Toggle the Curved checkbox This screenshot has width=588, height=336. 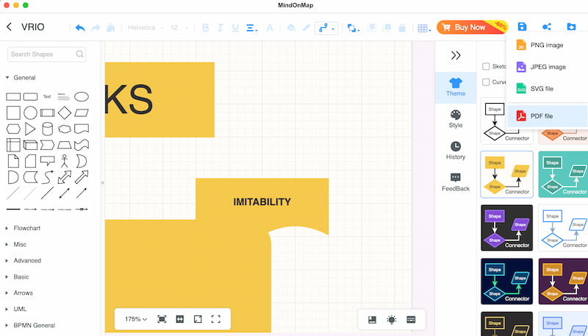pyautogui.click(x=486, y=82)
